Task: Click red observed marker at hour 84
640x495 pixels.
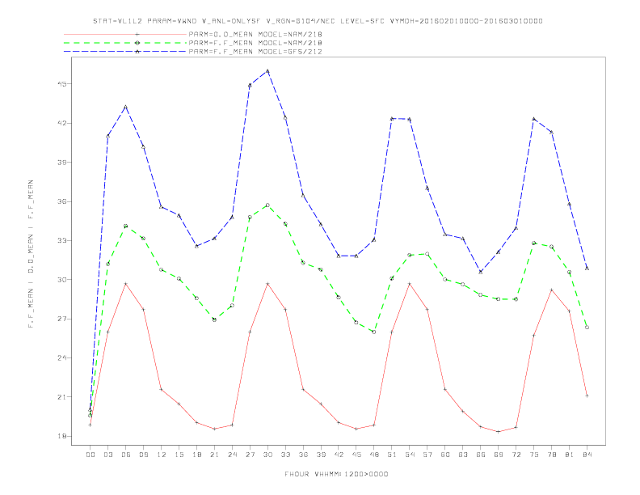Action: 587,396
